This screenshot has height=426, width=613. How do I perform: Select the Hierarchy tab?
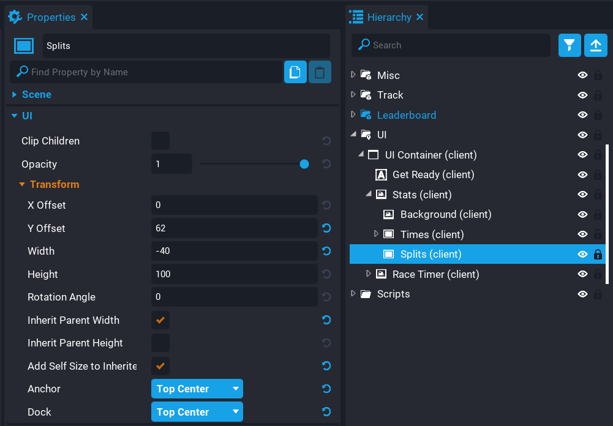coord(388,17)
